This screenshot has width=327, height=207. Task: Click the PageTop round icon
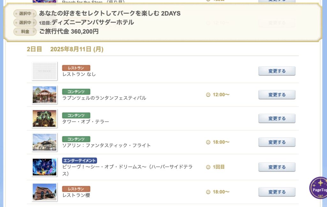point(318,188)
